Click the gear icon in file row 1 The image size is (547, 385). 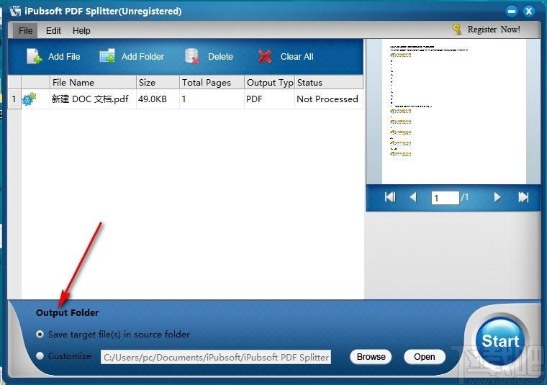pyautogui.click(x=30, y=99)
